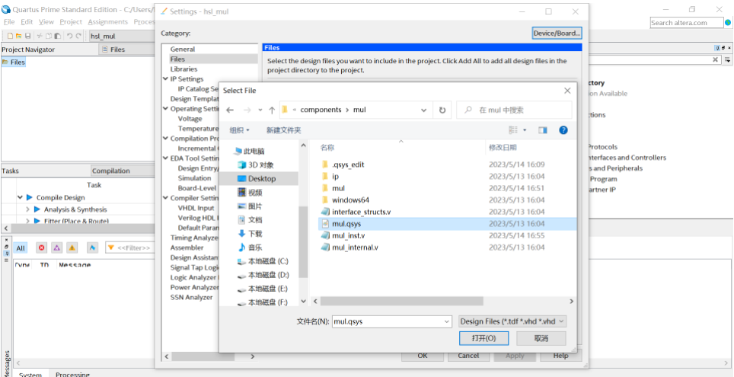Open the file type Design Files dropdown

512,321
